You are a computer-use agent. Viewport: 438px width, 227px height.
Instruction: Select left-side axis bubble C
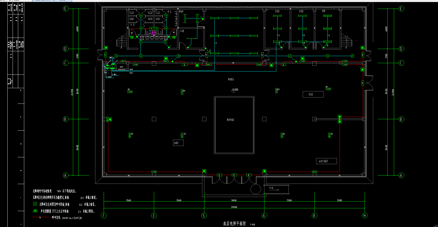[66, 63]
